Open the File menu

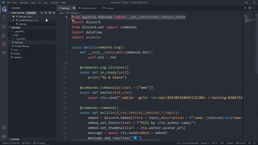click(x=9, y=3)
